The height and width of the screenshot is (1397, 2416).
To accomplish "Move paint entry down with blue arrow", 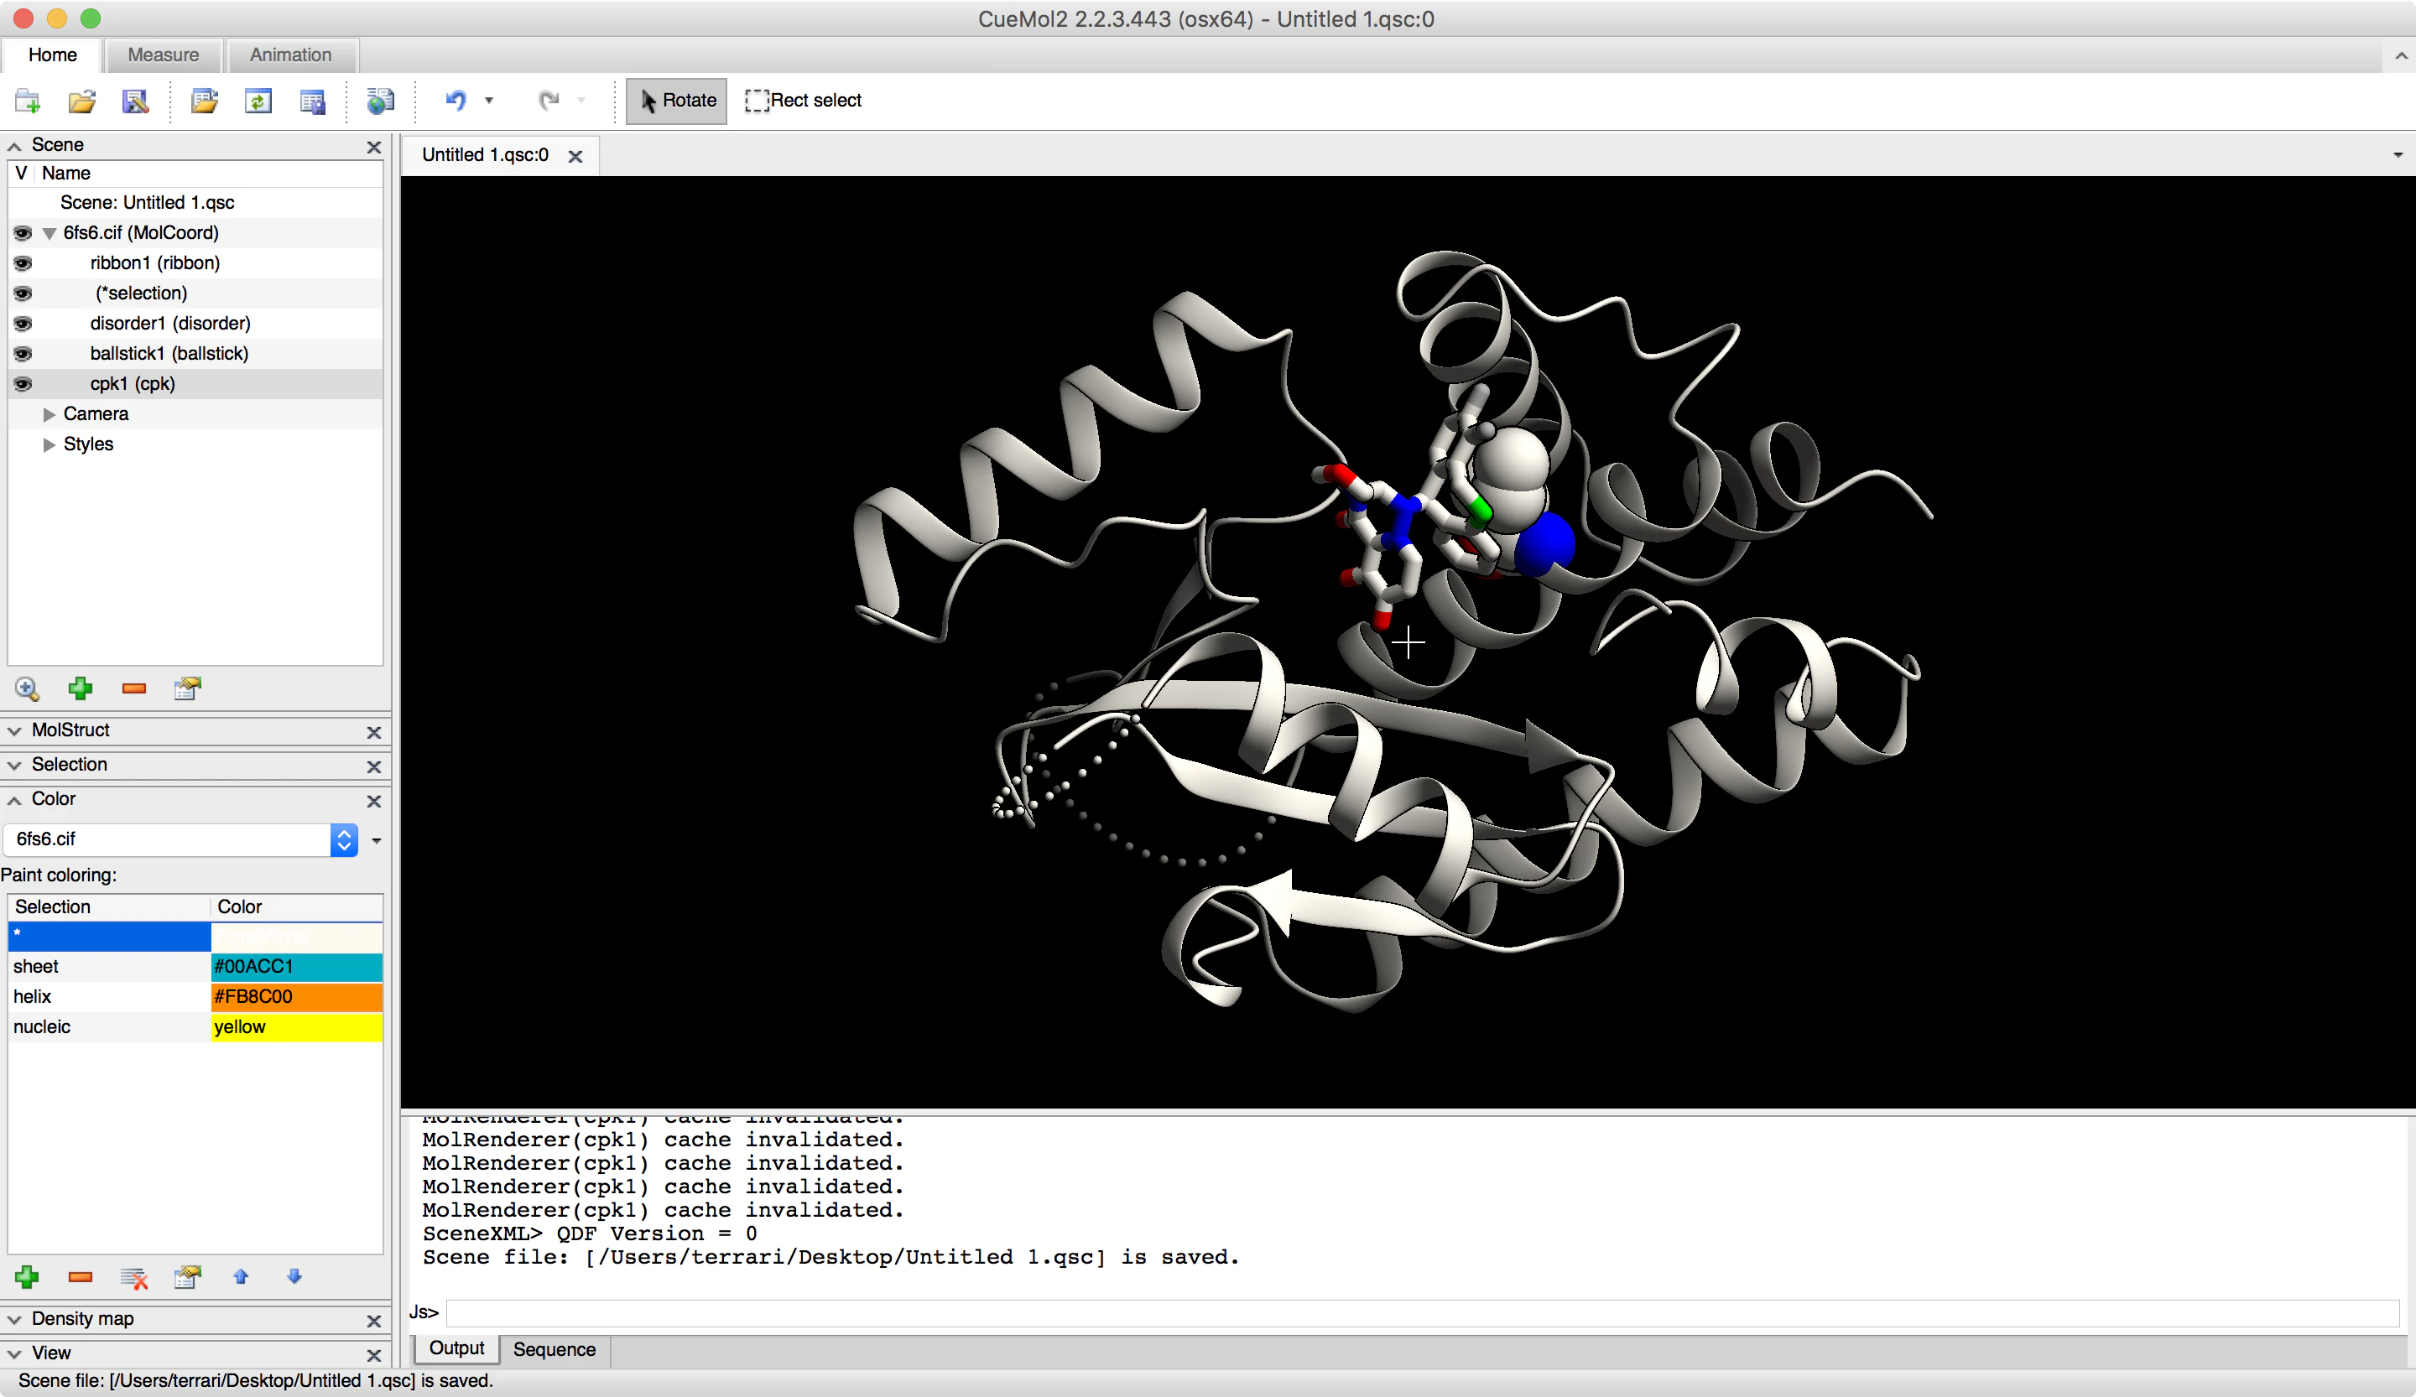I will pyautogui.click(x=294, y=1276).
